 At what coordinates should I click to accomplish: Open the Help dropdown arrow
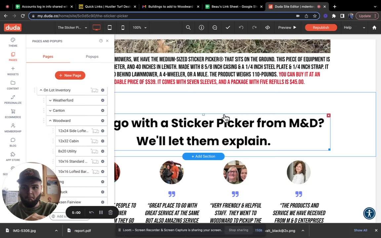(x=364, y=28)
